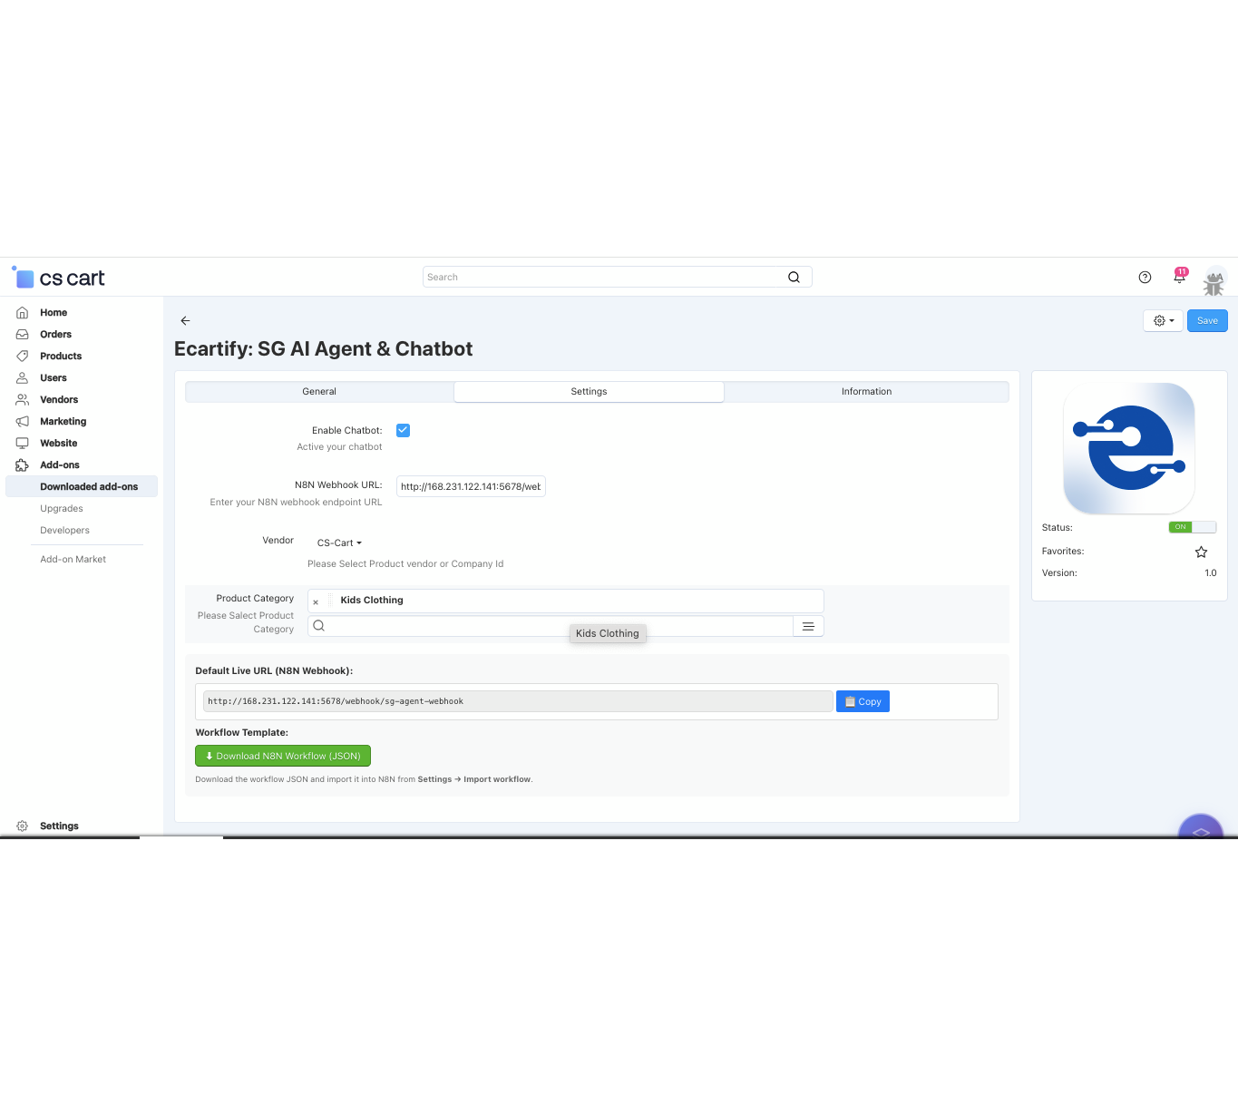Copy the default live webhook URL
This screenshot has height=1095, width=1238.
863,701
